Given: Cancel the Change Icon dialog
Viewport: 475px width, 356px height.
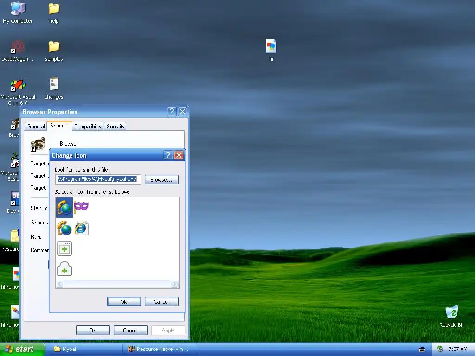Looking at the screenshot, I should tap(161, 302).
